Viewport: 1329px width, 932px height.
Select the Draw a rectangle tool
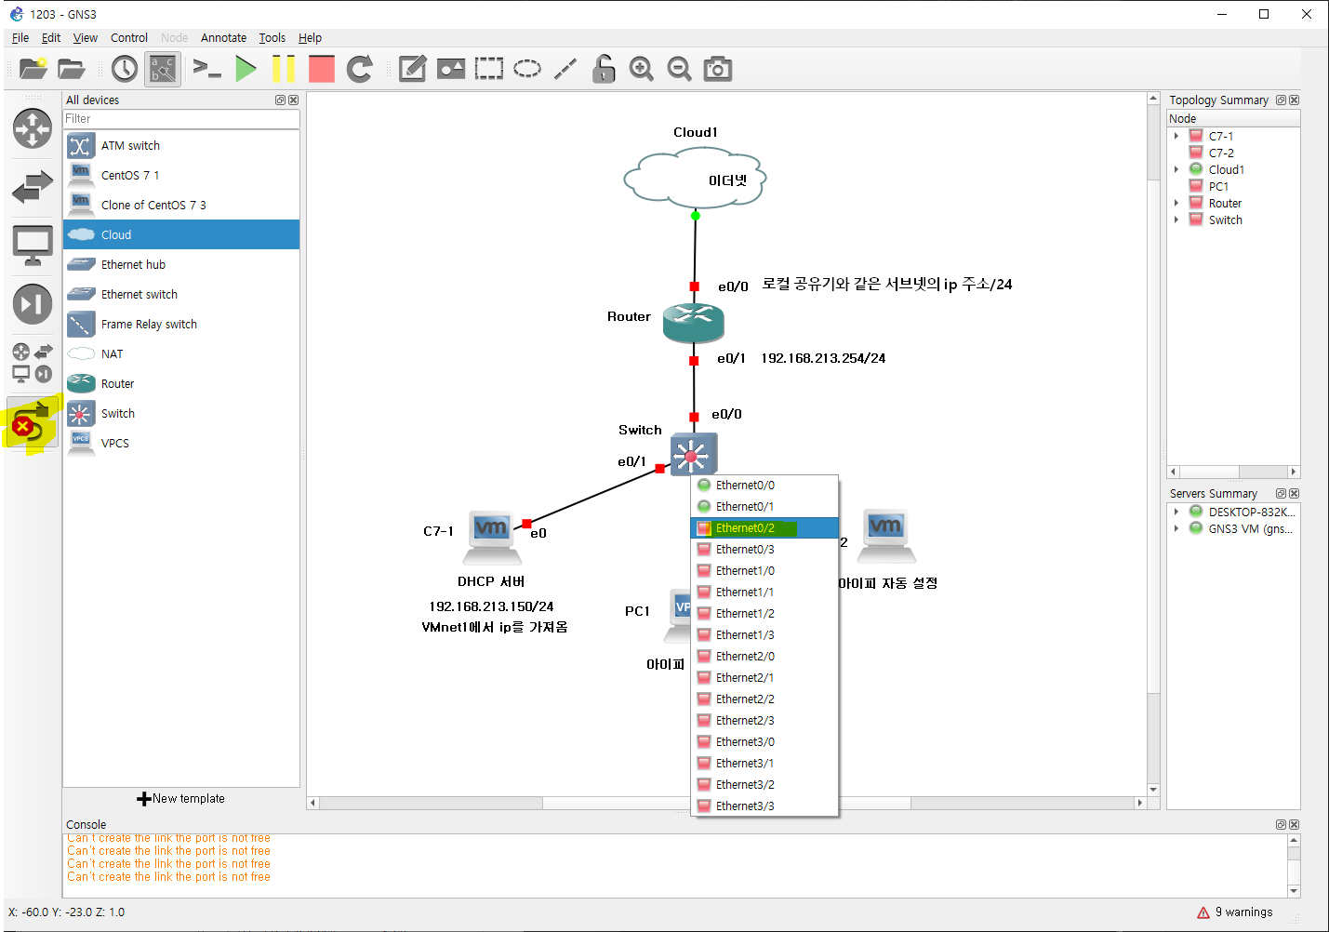coord(489,69)
